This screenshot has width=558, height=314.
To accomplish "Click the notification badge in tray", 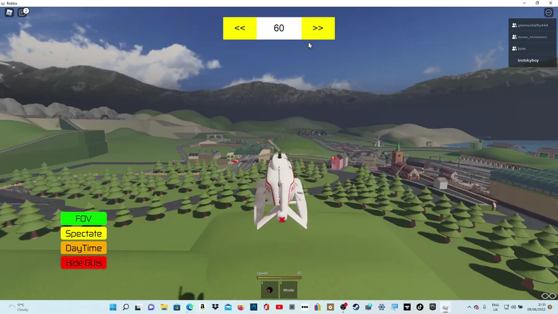I will point(550,307).
